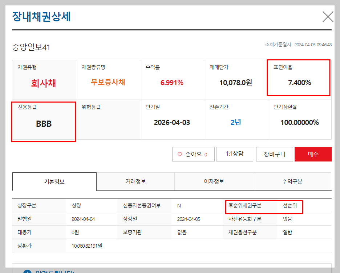The height and width of the screenshot is (273, 340).
Task: Click the 중앙일보41 bond name
Action: 31,47
